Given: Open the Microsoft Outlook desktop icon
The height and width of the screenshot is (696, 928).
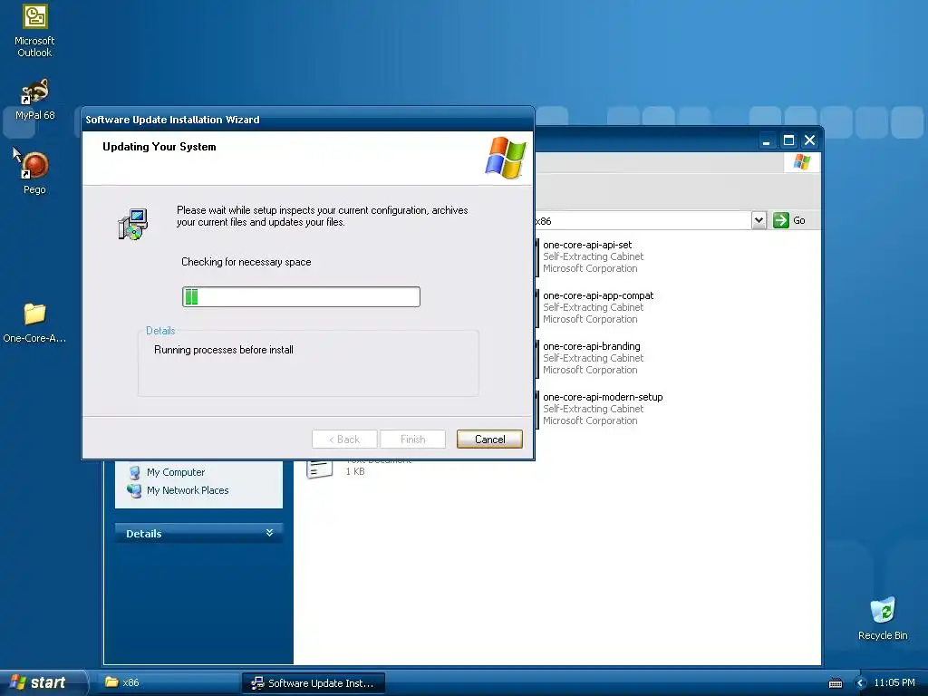Looking at the screenshot, I should (x=35, y=30).
